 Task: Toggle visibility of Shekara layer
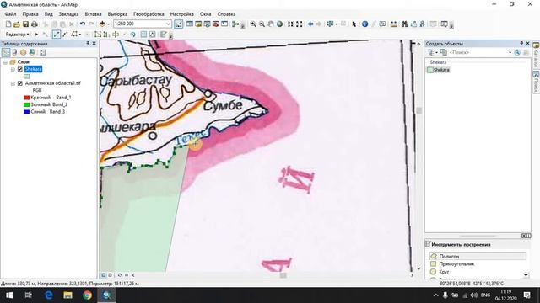(x=20, y=69)
